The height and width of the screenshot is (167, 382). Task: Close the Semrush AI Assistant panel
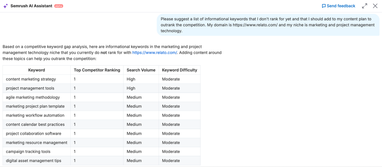coord(375,6)
